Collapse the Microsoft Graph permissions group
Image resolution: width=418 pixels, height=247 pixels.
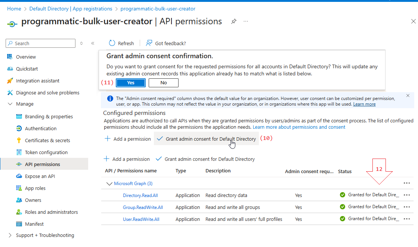109,184
